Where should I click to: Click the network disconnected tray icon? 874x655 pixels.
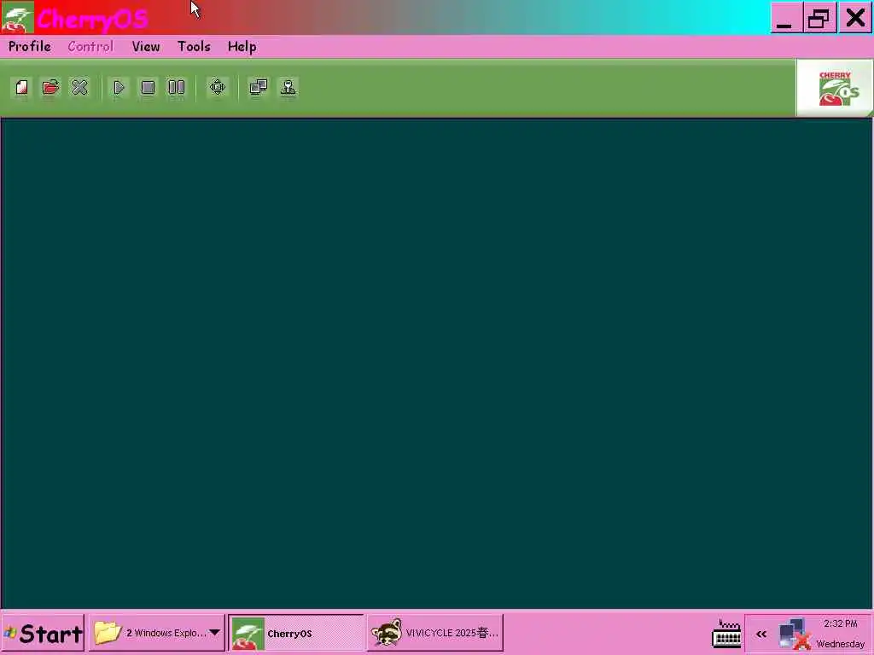coord(795,635)
